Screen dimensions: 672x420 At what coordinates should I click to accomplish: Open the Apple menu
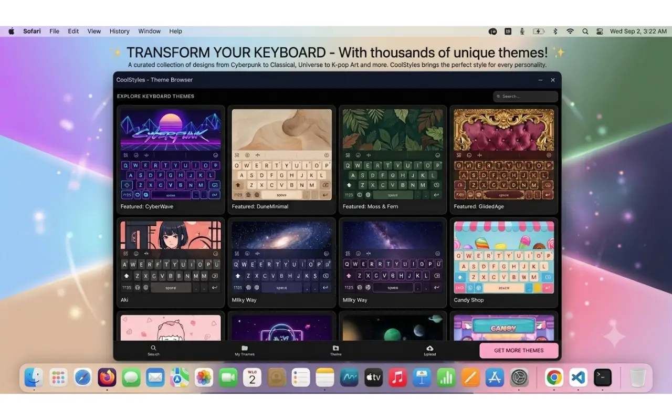point(12,31)
